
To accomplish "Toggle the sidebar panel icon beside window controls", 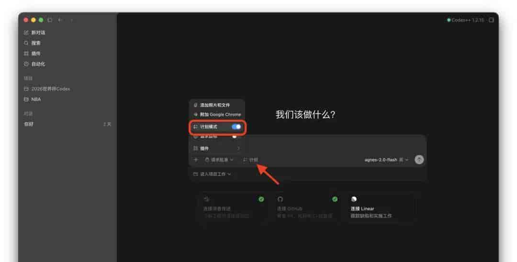I will [x=50, y=20].
